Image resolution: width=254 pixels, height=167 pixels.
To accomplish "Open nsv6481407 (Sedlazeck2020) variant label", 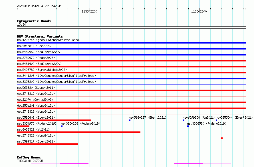I will point(39,64).
